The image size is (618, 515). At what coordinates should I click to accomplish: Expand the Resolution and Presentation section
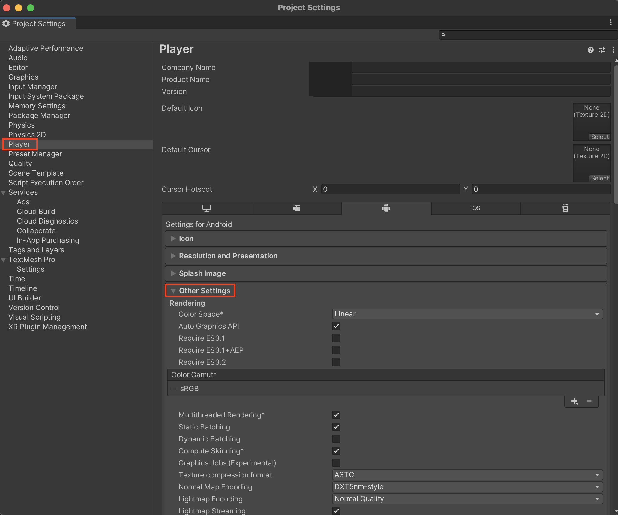coord(228,256)
